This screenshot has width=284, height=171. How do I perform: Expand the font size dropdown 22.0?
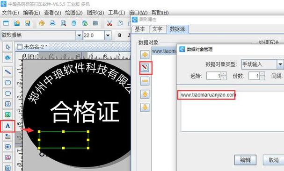click(x=108, y=36)
